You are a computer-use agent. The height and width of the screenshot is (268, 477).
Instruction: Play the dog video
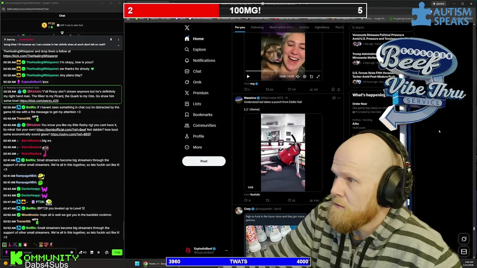pos(248,76)
